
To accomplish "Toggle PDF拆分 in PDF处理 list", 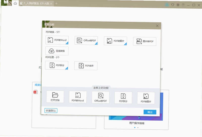I will point(57,65).
